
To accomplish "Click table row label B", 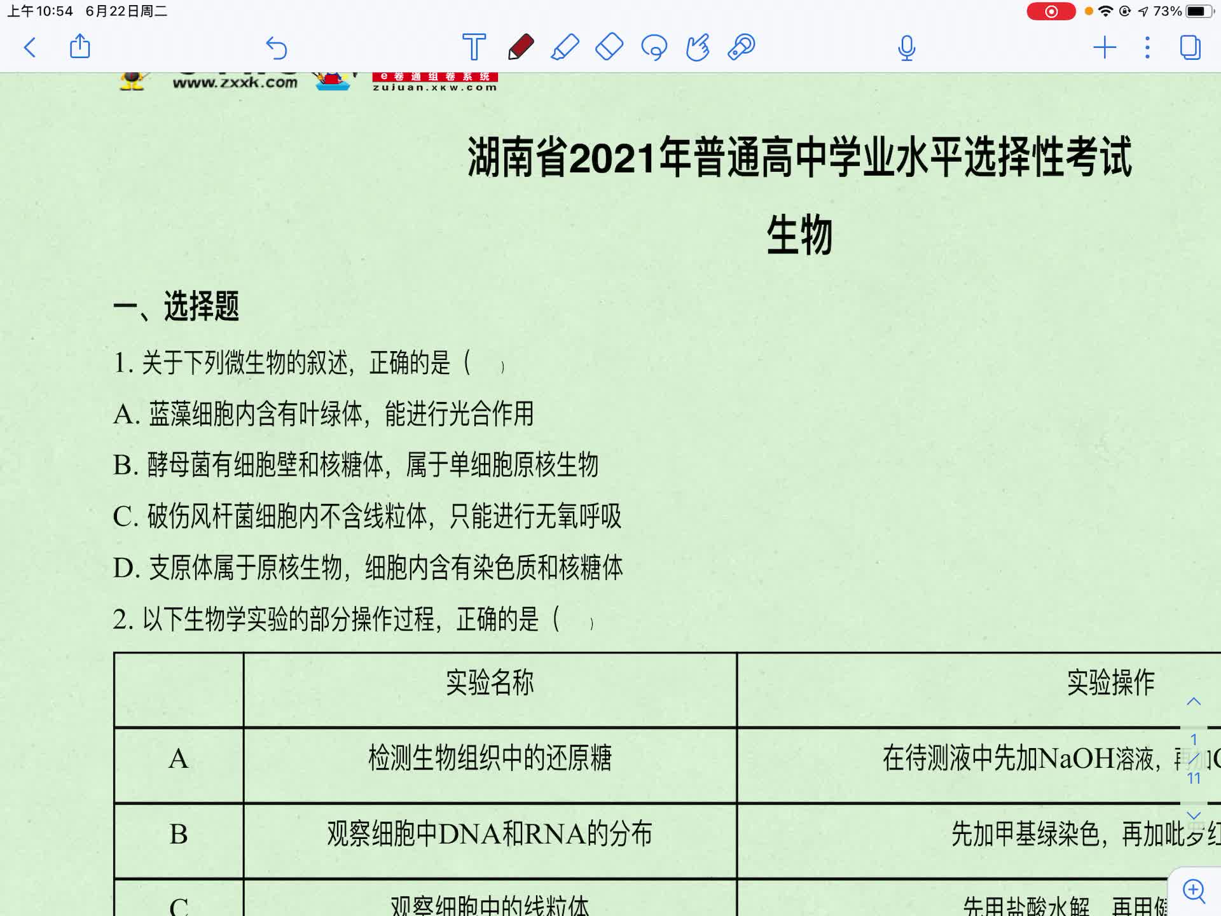I will pyautogui.click(x=179, y=835).
